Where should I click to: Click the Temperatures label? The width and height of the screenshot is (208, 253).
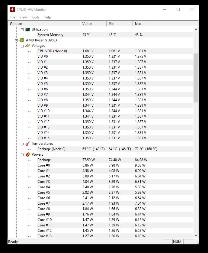[x=42, y=144]
